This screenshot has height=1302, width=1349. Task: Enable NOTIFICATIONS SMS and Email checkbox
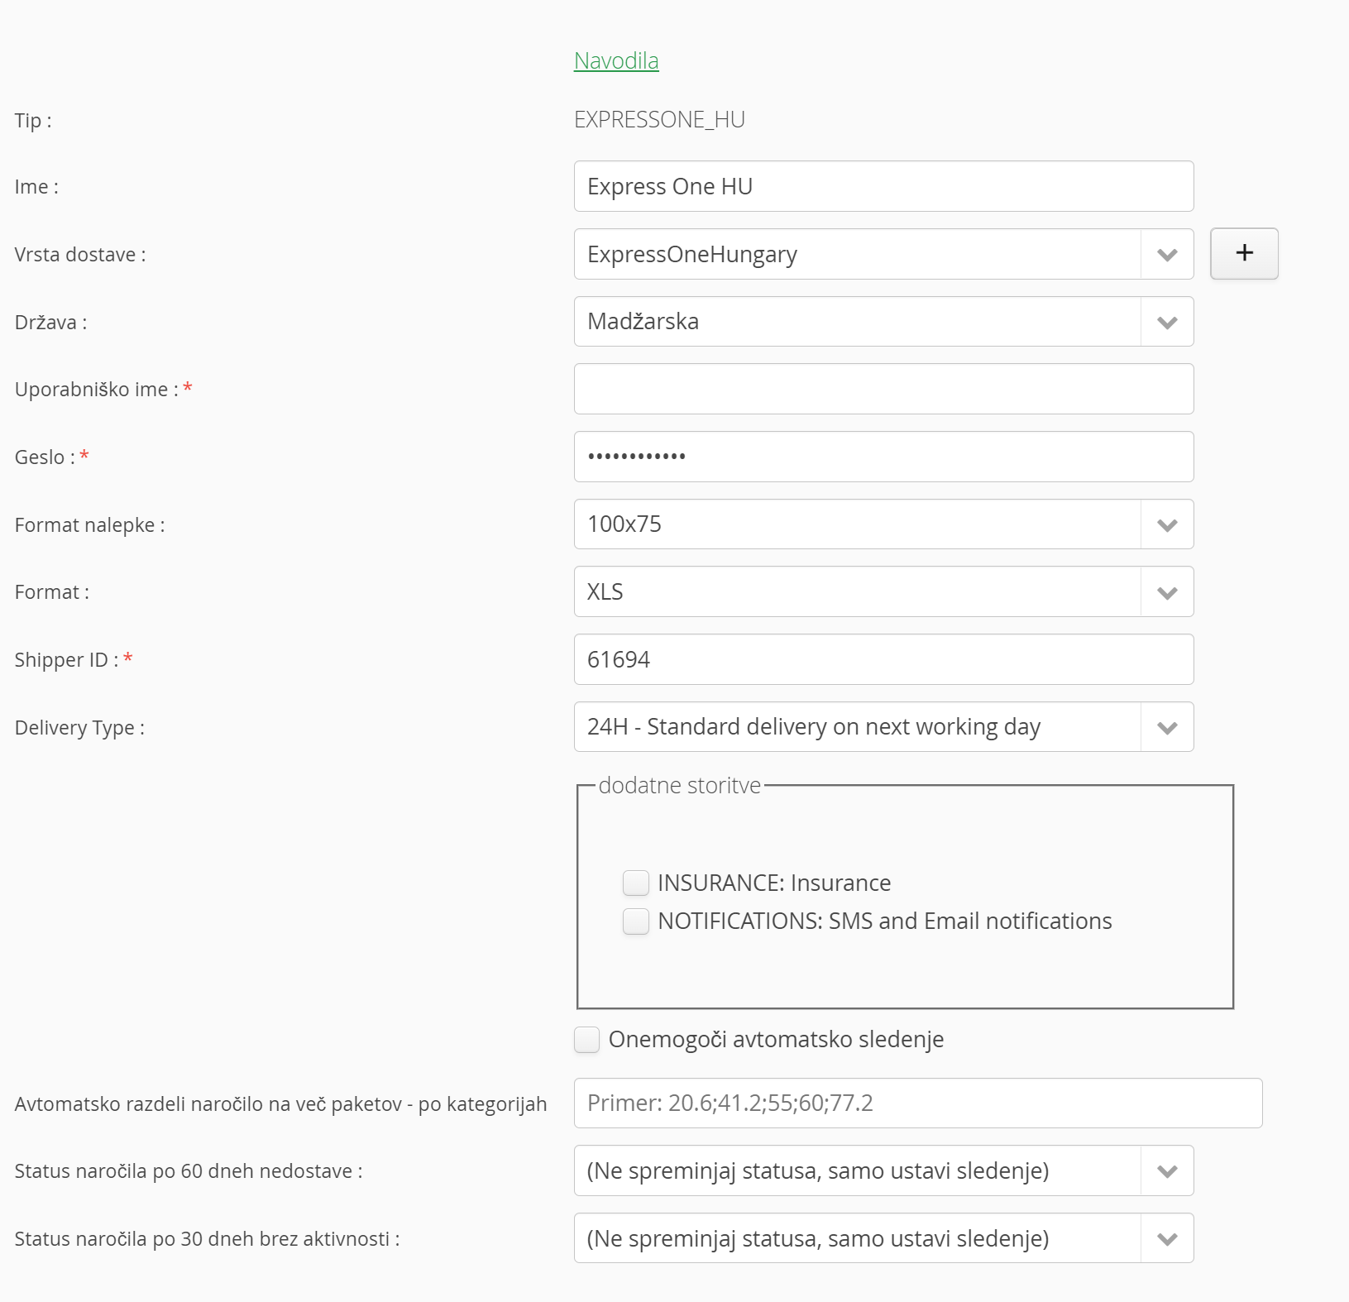[636, 921]
